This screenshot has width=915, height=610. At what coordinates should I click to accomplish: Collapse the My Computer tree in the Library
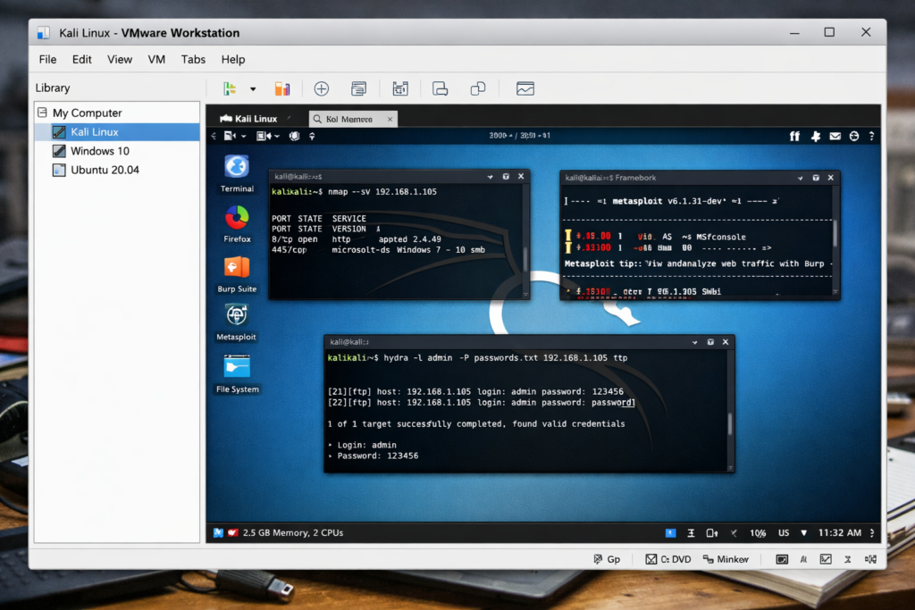coord(41,113)
